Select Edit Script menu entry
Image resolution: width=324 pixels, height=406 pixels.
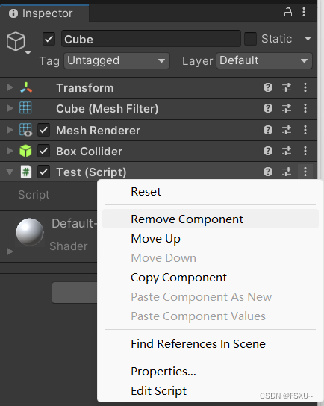[x=158, y=391]
